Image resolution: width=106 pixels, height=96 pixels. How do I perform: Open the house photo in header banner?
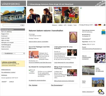pos(13,15)
